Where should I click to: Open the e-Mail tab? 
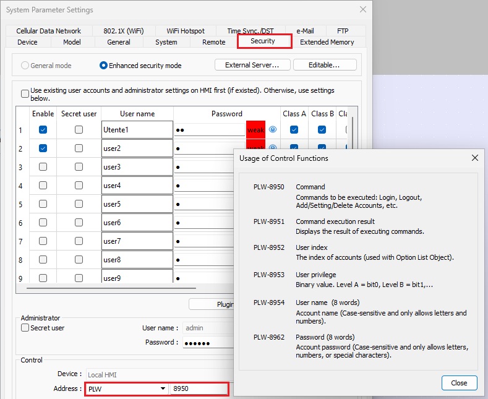click(x=305, y=31)
